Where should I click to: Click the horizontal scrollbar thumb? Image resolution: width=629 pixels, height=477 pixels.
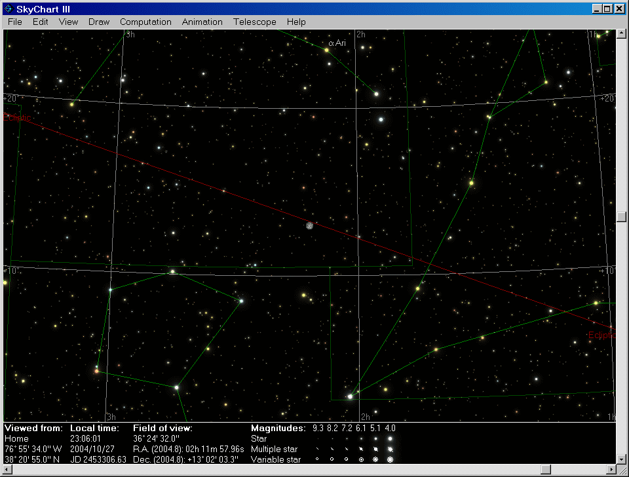point(545,470)
